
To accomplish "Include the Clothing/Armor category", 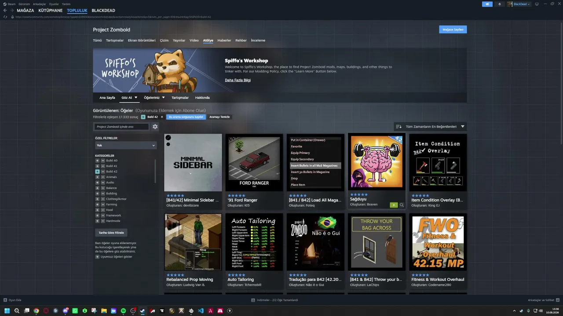I will [97, 199].
